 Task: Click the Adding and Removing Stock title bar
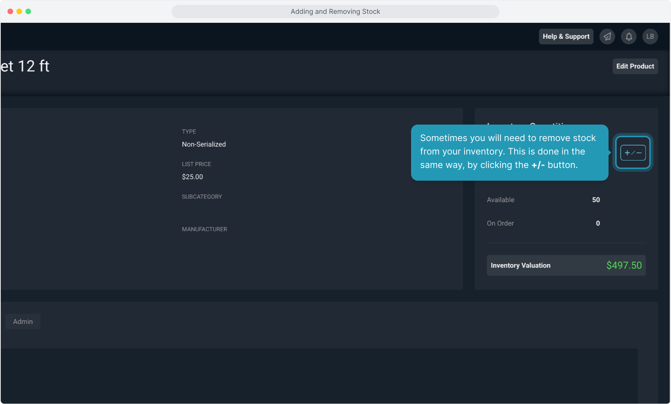pos(335,12)
